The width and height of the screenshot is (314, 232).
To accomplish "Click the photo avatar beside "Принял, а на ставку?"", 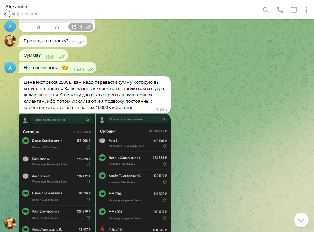I will pyautogui.click(x=10, y=41).
